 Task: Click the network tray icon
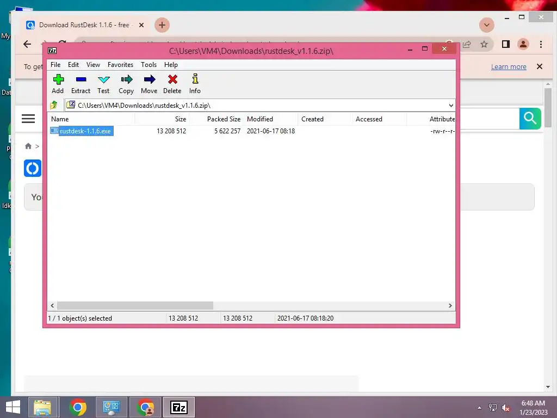click(493, 408)
